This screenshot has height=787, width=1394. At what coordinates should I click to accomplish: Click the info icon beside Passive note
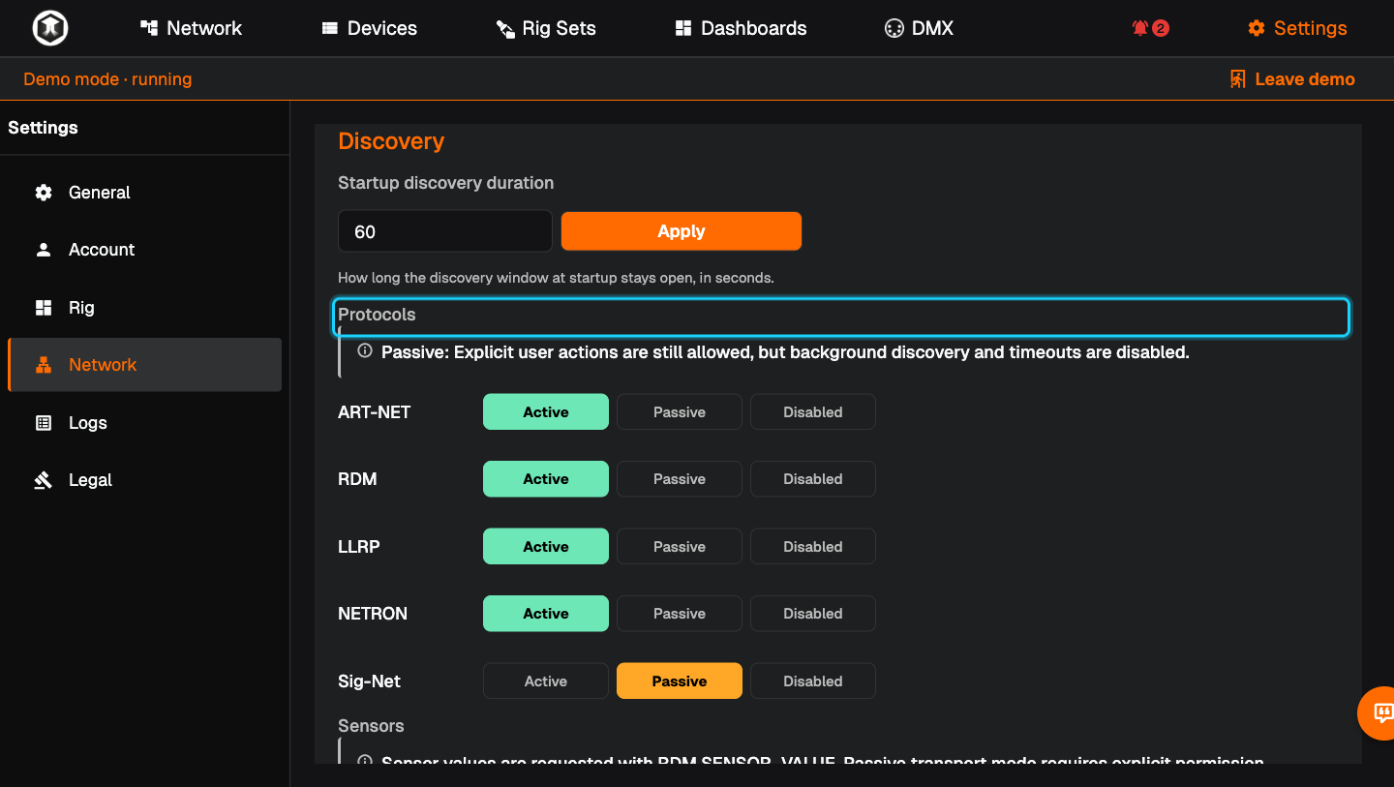(365, 351)
